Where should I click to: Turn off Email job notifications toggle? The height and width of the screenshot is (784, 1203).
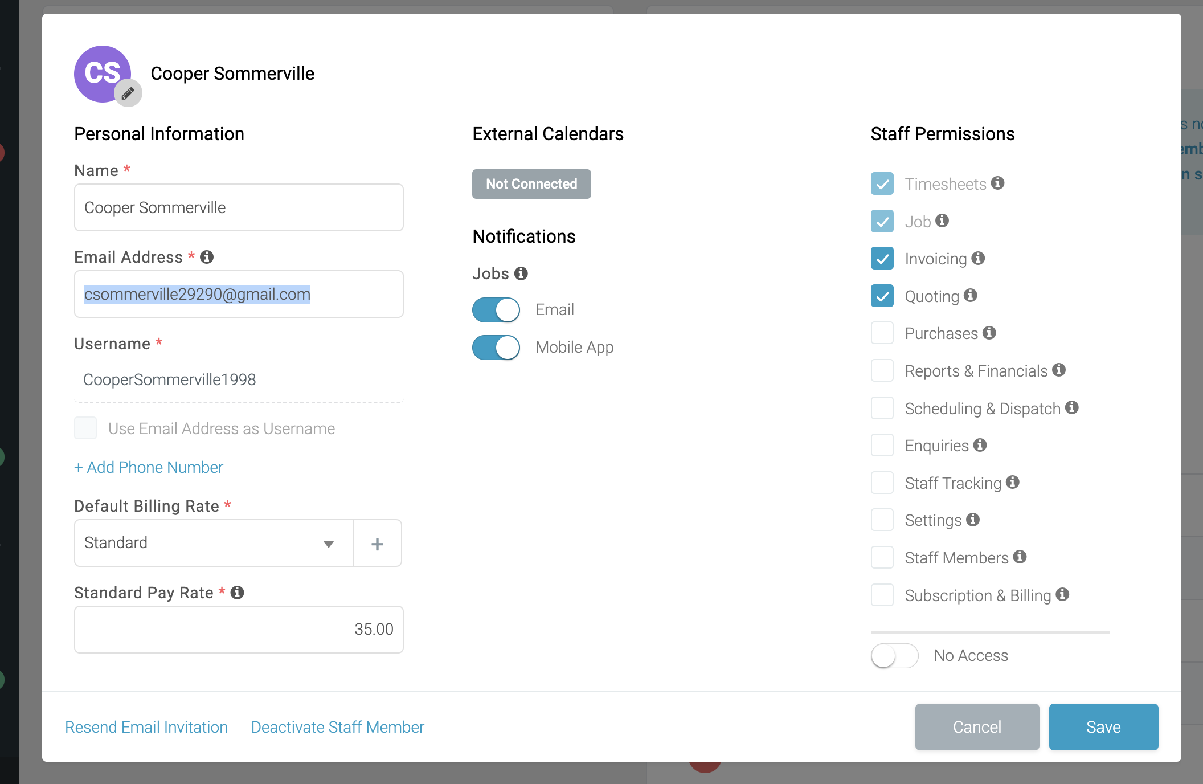click(496, 310)
